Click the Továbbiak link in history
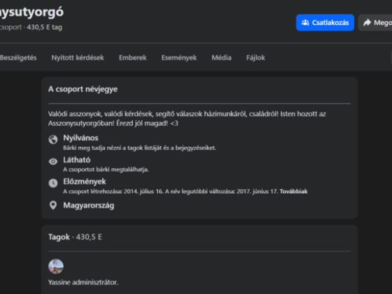Image resolution: width=392 pixels, height=294 pixels. tap(293, 191)
